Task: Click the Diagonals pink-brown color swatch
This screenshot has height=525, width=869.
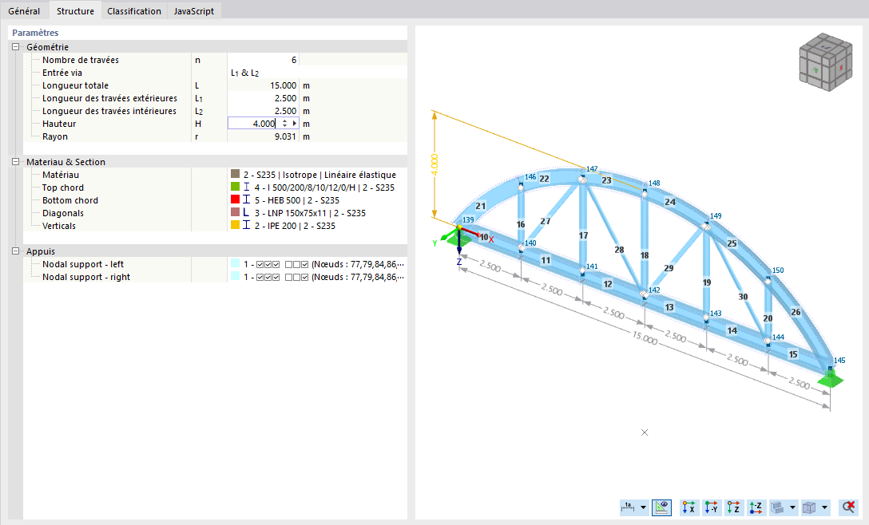Action: tap(235, 212)
